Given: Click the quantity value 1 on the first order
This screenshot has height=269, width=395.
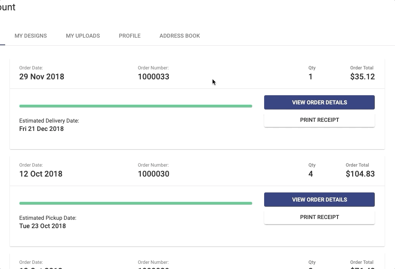Looking at the screenshot, I should click(x=311, y=77).
